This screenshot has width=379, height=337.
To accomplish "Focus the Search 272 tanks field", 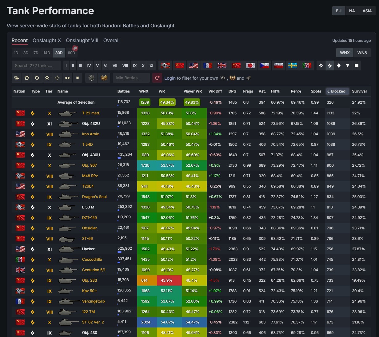I will coord(37,65).
